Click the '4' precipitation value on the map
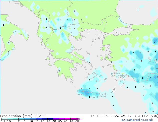 click(x=157, y=68)
